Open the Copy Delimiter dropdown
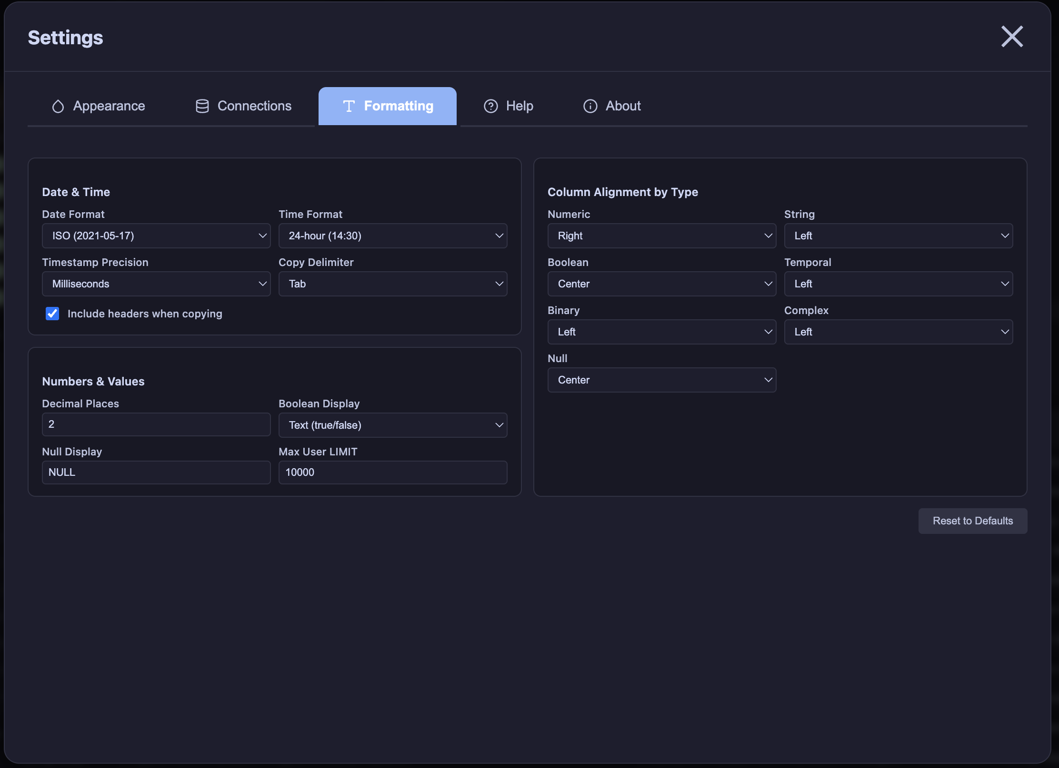This screenshot has height=768, width=1059. coord(392,284)
